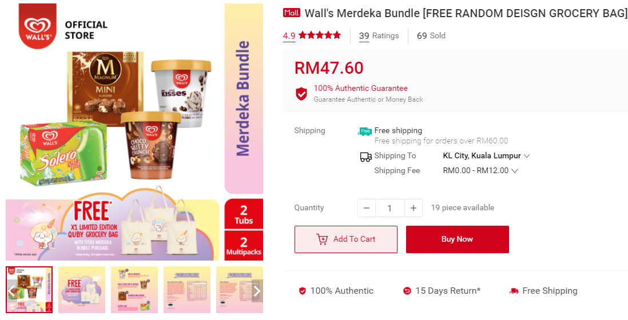
Task: Click the red Free Shipping truck icon
Action: pos(514,291)
